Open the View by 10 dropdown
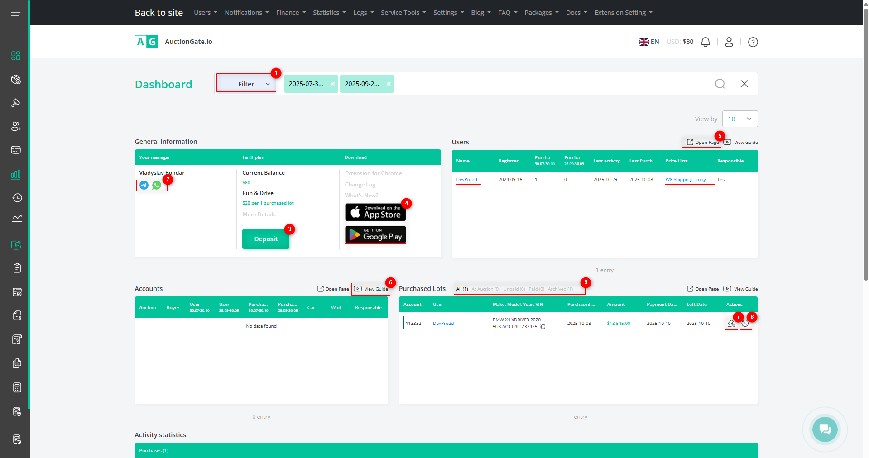869x458 pixels. (739, 119)
